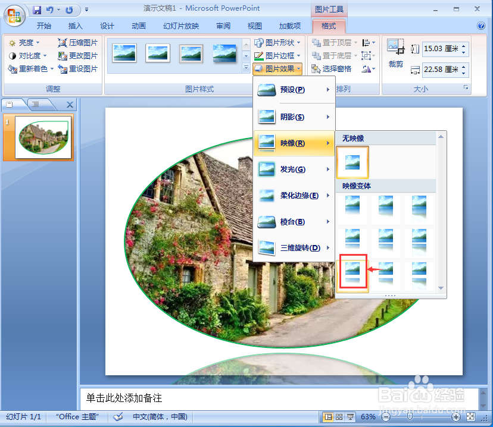Switch to the 审阅 (Review) ribbon tab
Viewport: 493px width, 427px height.
tap(223, 26)
